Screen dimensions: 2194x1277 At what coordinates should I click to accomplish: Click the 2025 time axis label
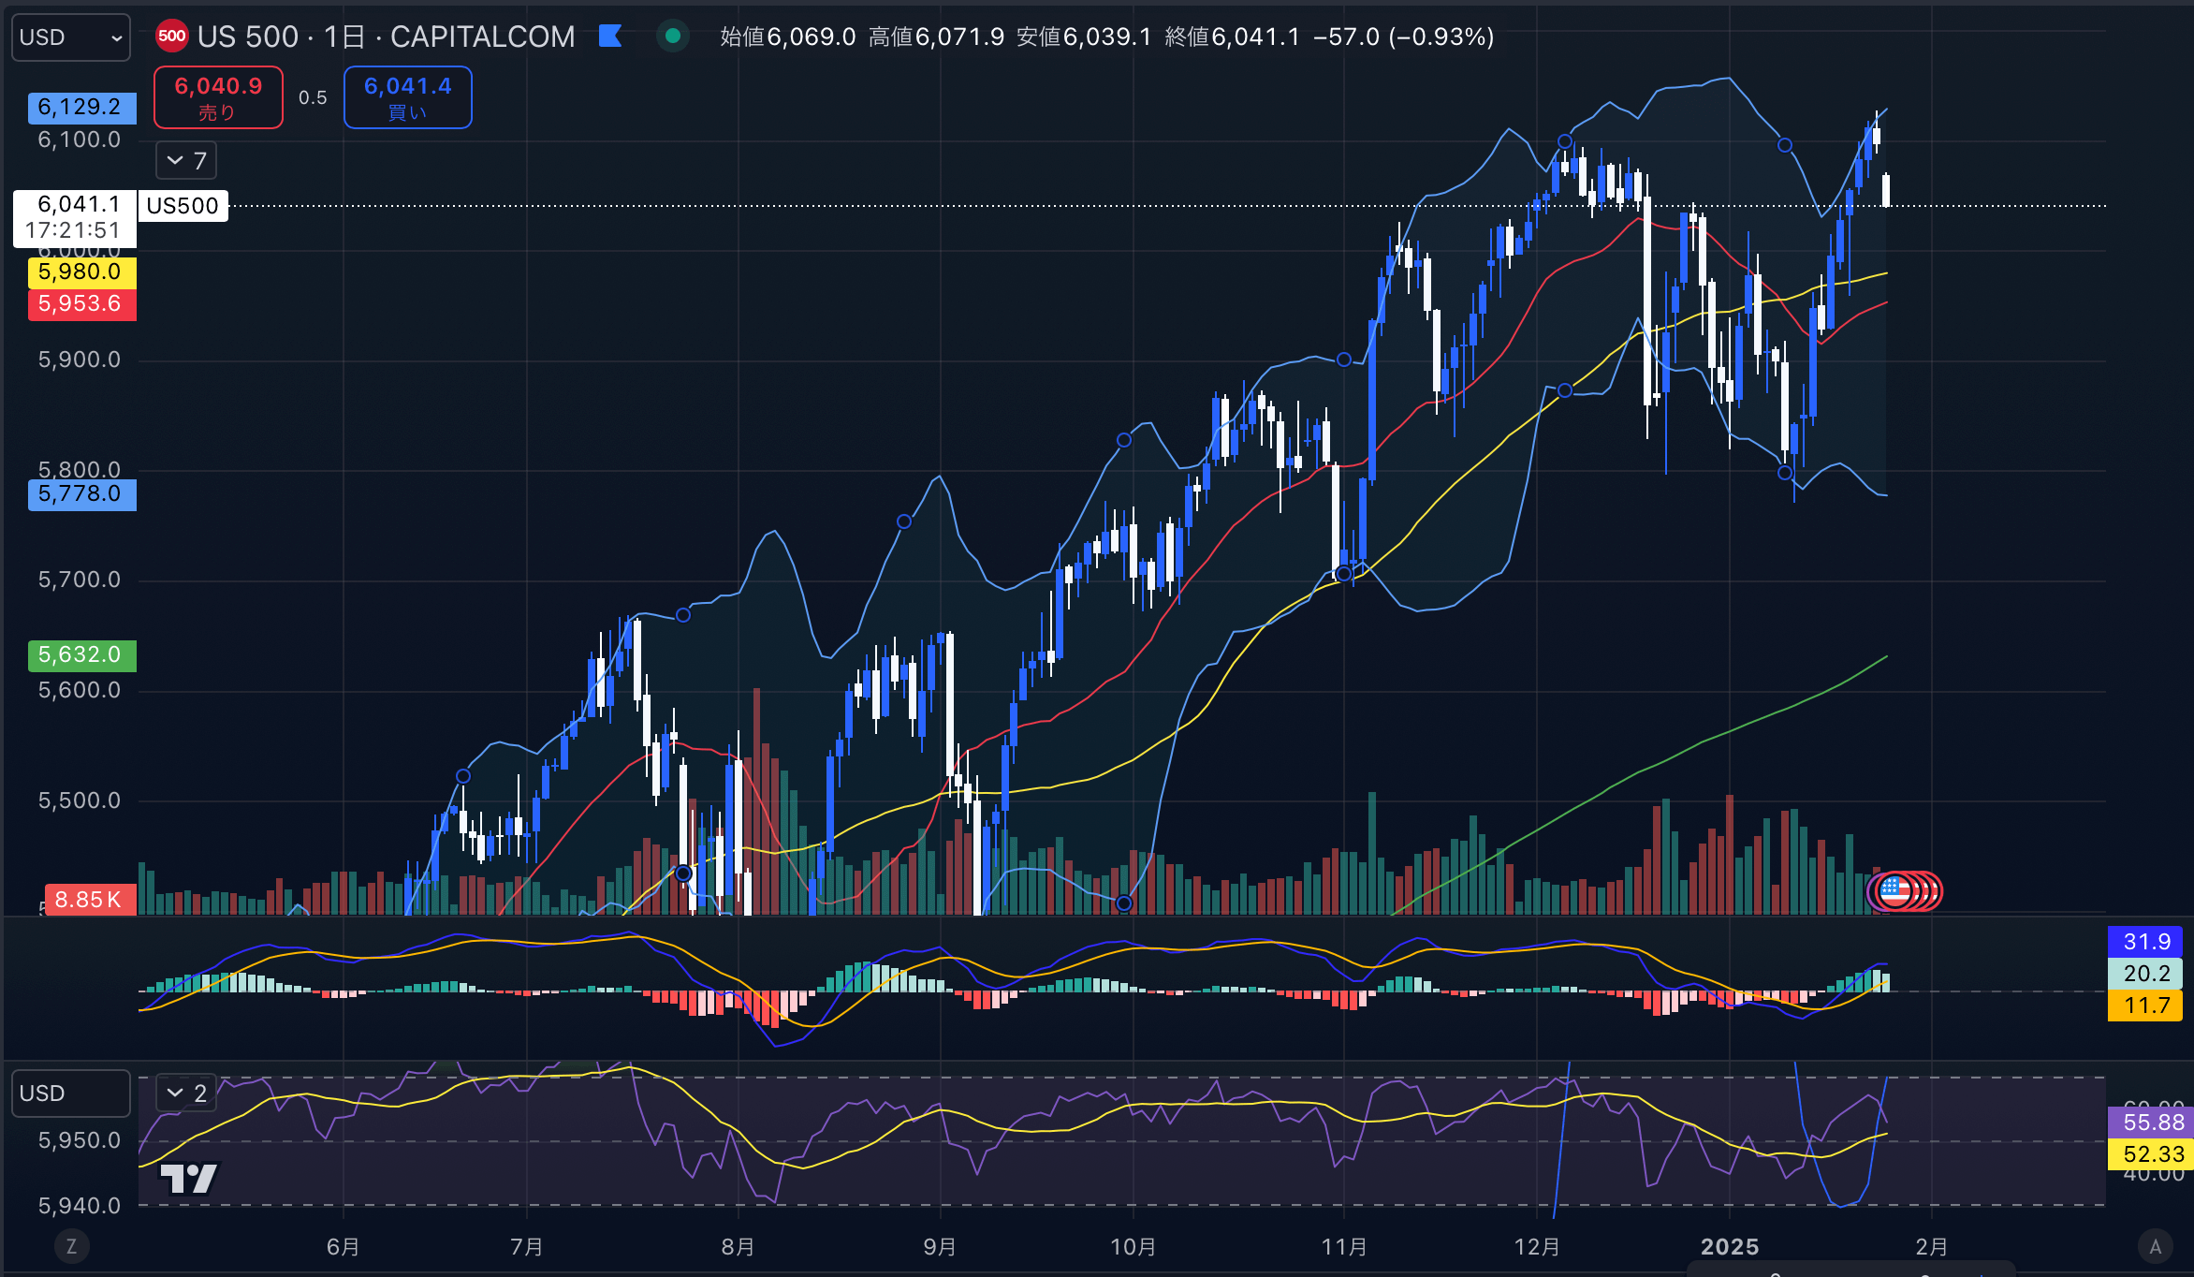pyautogui.click(x=1730, y=1247)
